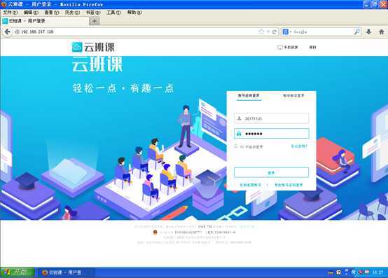
Task: Open the 查看 (V) menu
Action: [x=51, y=13]
